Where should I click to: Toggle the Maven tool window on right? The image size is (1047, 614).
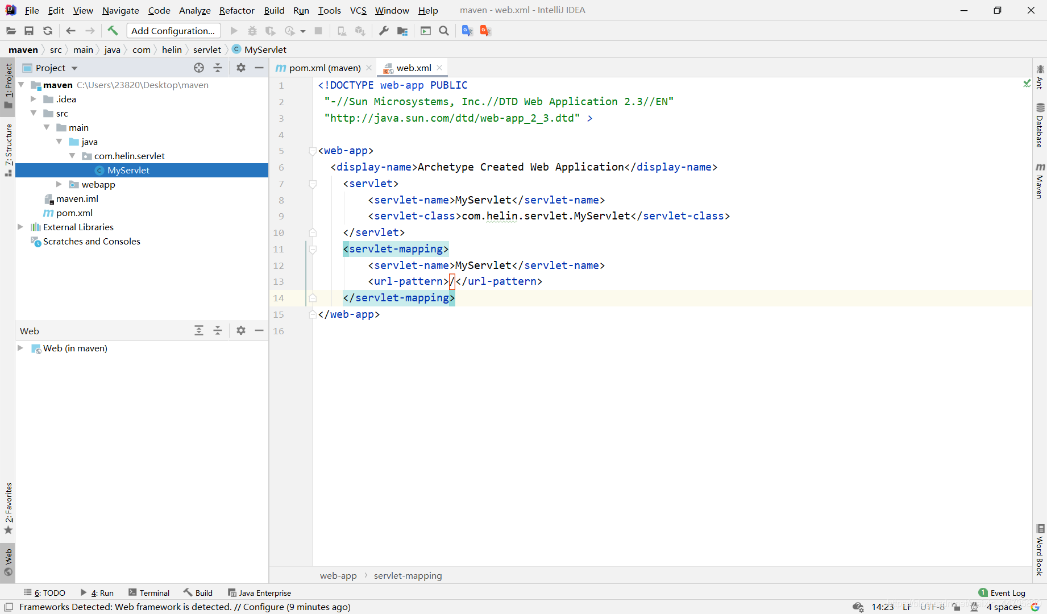(x=1040, y=180)
